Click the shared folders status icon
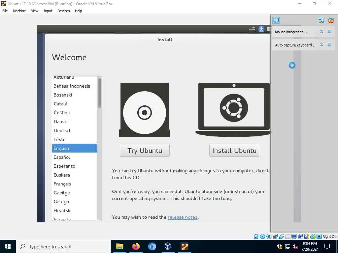 [287, 237]
